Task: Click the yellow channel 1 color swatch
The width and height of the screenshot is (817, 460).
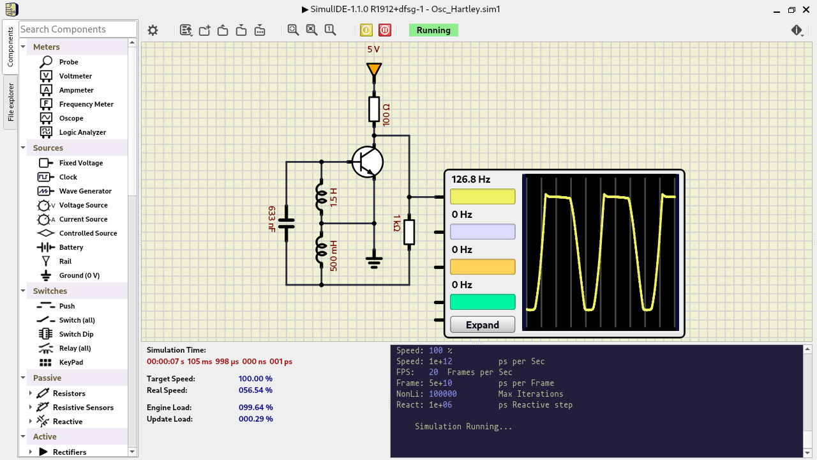Action: [483, 197]
